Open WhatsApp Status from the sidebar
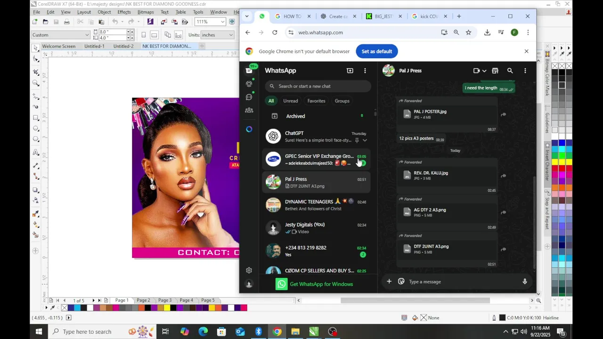The width and height of the screenshot is (603, 339). coord(249,84)
